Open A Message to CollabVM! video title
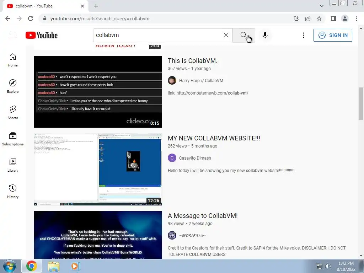 [x=203, y=216]
